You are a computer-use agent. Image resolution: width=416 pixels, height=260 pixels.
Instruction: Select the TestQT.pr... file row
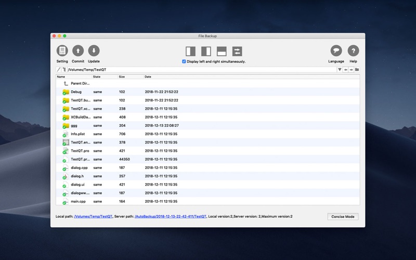(207, 159)
